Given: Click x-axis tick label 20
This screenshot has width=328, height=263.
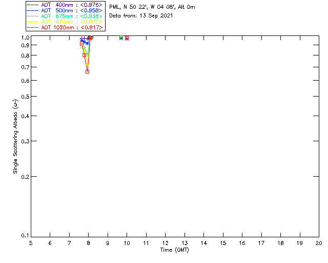Looking at the screenshot, I should tap(319, 243).
